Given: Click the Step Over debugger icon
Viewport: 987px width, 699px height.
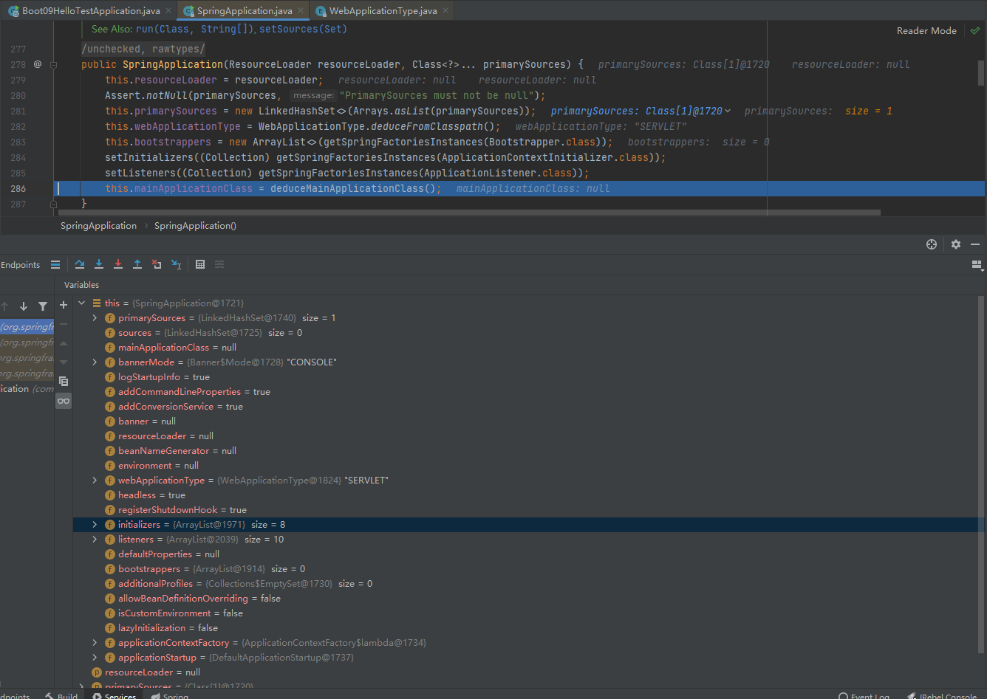Looking at the screenshot, I should (x=80, y=264).
